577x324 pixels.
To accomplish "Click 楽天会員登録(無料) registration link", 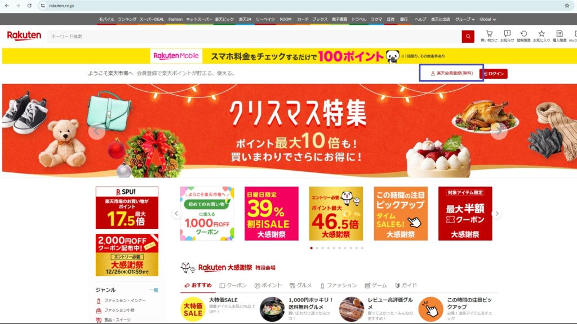I will 451,73.
